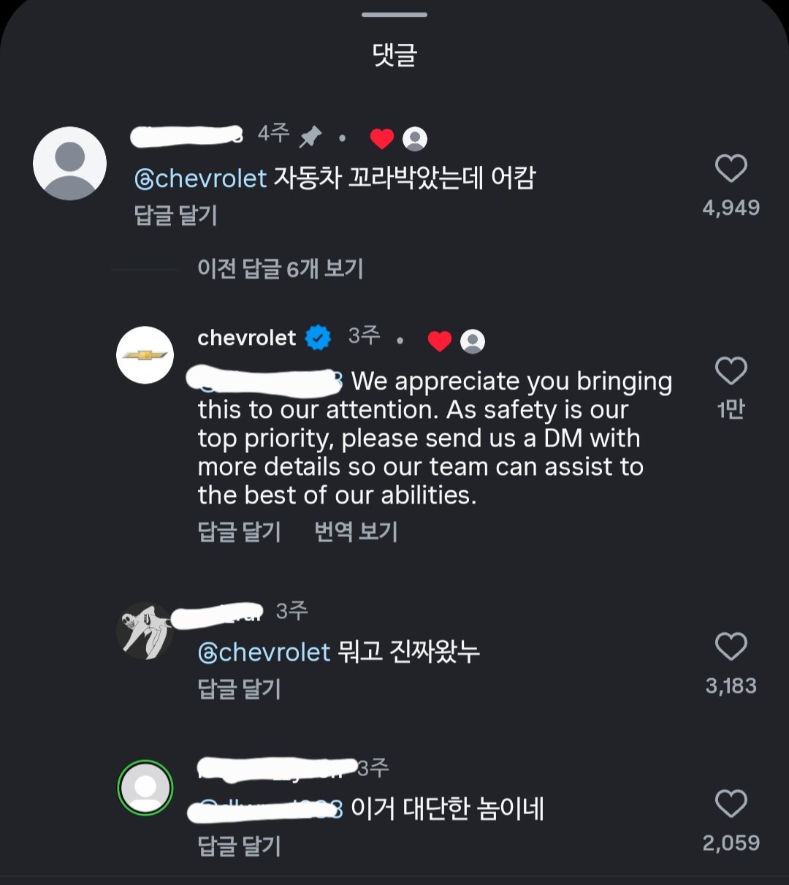Like the '뭐고 진짜왔누' comment
The image size is (789, 885).
[731, 647]
